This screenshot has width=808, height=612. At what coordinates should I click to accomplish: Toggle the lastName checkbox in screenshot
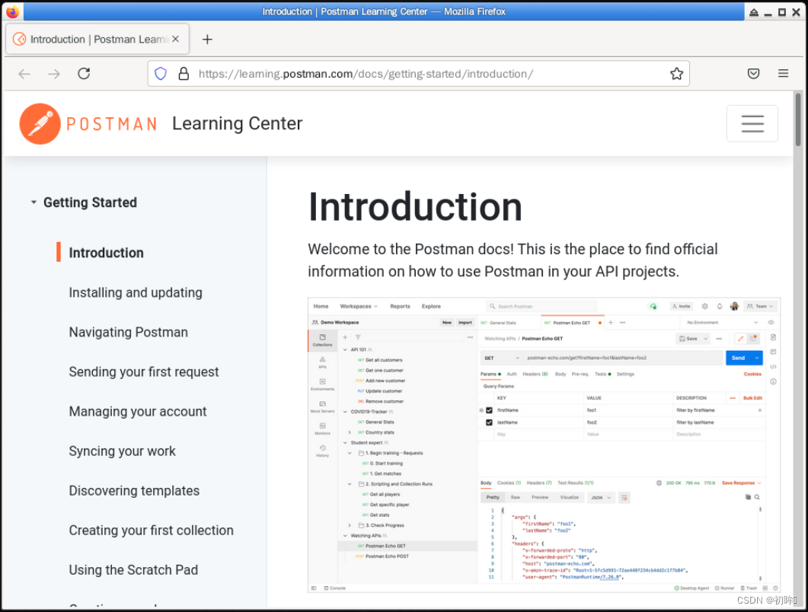(489, 422)
